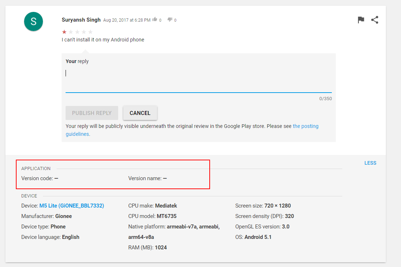Open the M5 Lite (GiONEE_BBL7332) device link

[72, 206]
